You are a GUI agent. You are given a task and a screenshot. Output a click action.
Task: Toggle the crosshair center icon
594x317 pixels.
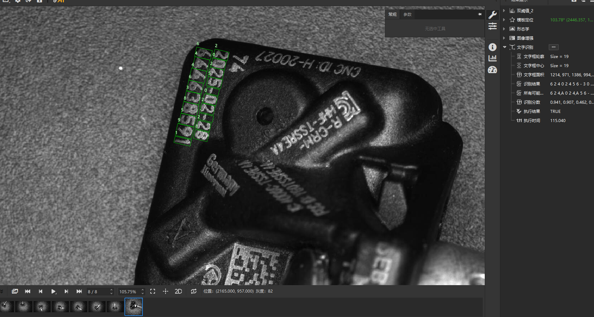point(166,291)
